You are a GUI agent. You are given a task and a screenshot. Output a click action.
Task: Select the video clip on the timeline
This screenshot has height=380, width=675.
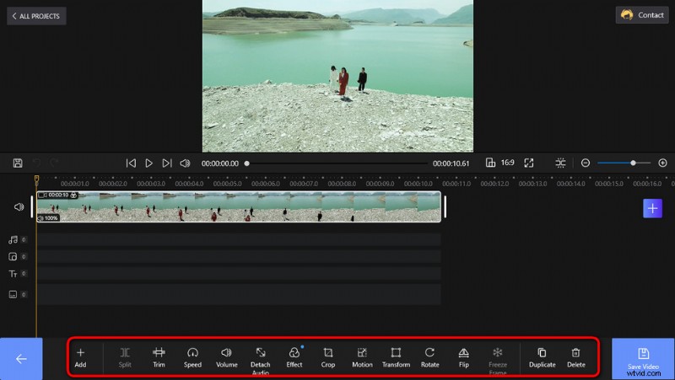(239, 206)
